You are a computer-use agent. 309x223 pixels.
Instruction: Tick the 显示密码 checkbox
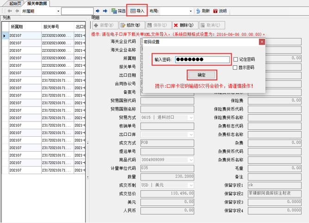(236, 68)
